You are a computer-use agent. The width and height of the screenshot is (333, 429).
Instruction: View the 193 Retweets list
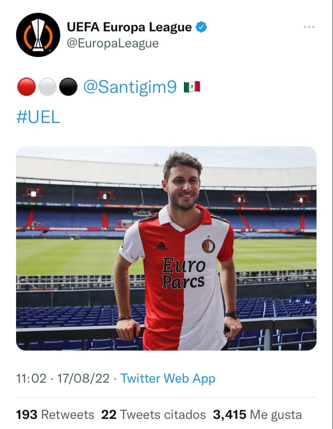[55, 415]
